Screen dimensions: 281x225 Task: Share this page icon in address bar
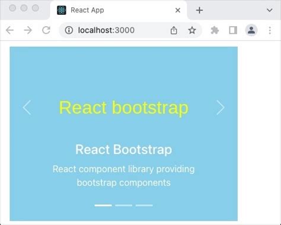[x=174, y=30]
